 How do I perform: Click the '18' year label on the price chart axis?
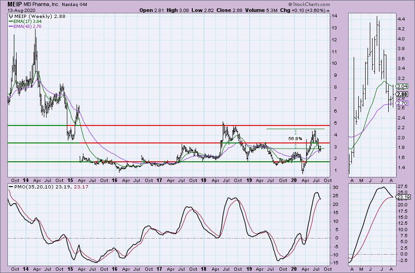pyautogui.click(x=203, y=181)
